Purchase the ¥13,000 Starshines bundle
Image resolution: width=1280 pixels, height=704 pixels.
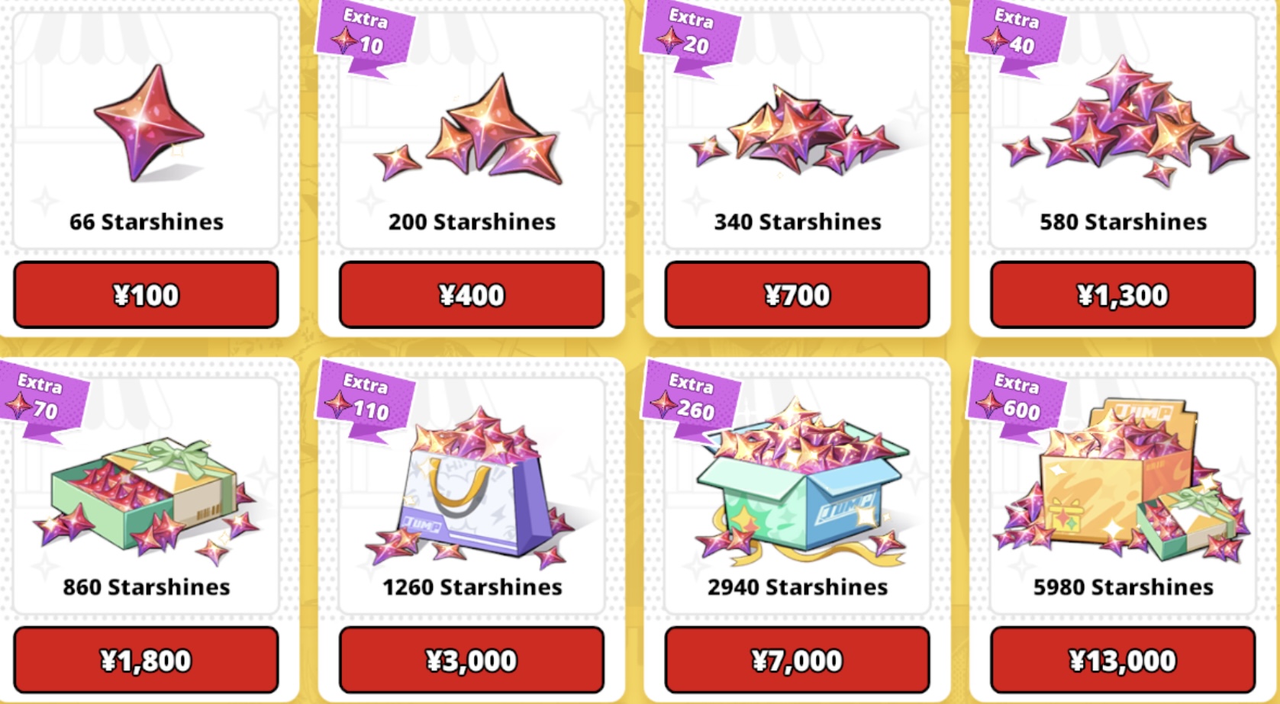pyautogui.click(x=1123, y=661)
